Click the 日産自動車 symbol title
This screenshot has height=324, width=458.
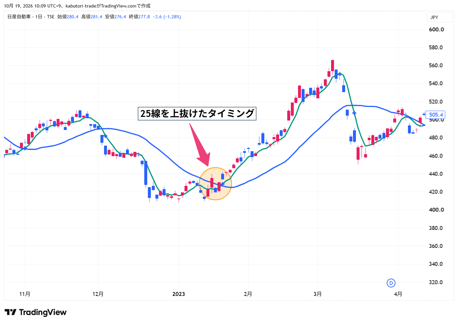pos(19,17)
